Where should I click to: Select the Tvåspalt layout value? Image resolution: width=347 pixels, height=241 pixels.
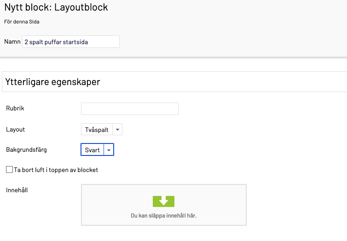click(x=97, y=129)
